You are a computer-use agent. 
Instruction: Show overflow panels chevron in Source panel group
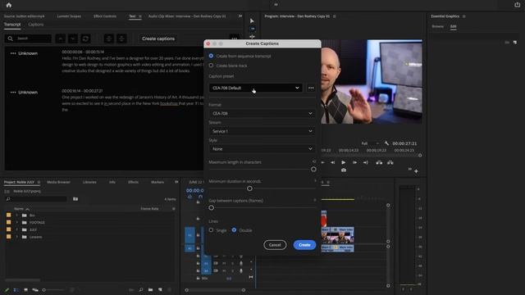click(x=240, y=16)
